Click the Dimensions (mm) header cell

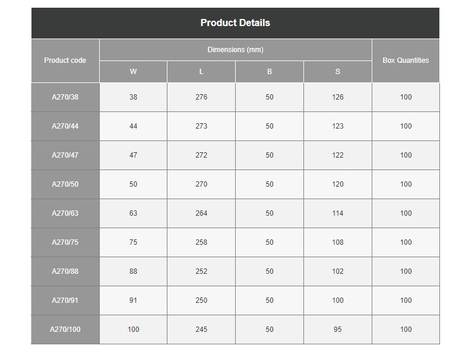click(x=235, y=50)
